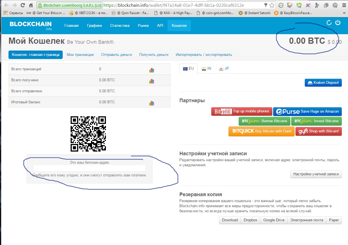Viewport: 348px width, 245px height.
Task: Back up wallet to Google Drive
Action: pyautogui.click(x=274, y=220)
